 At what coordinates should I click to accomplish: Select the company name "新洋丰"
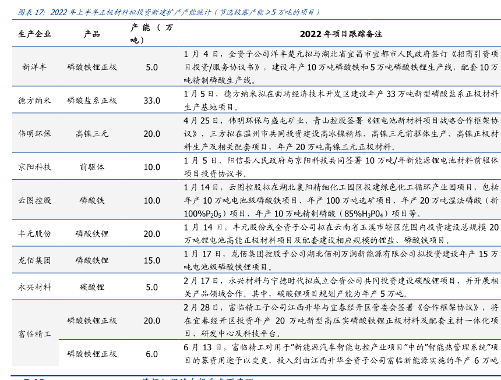[34, 67]
